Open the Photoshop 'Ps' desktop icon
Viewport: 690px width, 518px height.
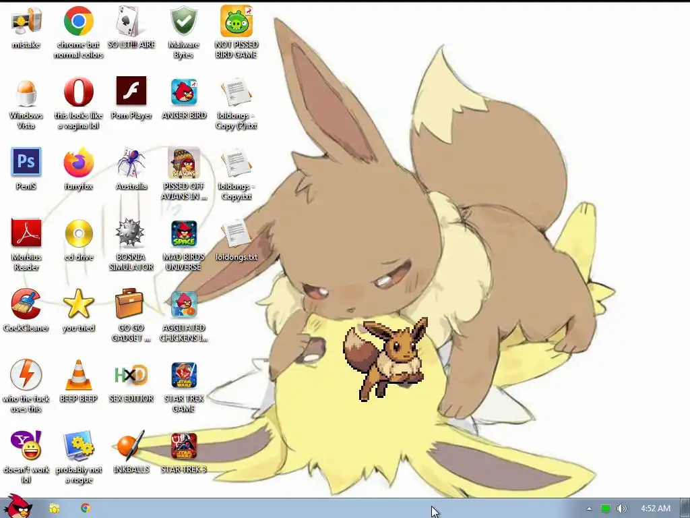pyautogui.click(x=26, y=162)
